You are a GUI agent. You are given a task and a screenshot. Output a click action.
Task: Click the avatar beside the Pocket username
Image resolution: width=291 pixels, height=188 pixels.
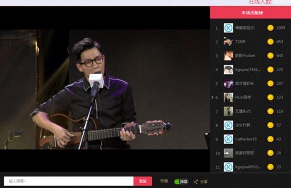pyautogui.click(x=228, y=55)
